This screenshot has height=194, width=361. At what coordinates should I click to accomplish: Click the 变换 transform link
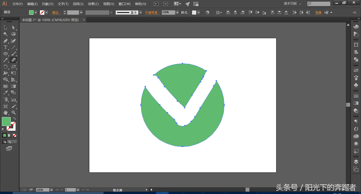pos(318,13)
